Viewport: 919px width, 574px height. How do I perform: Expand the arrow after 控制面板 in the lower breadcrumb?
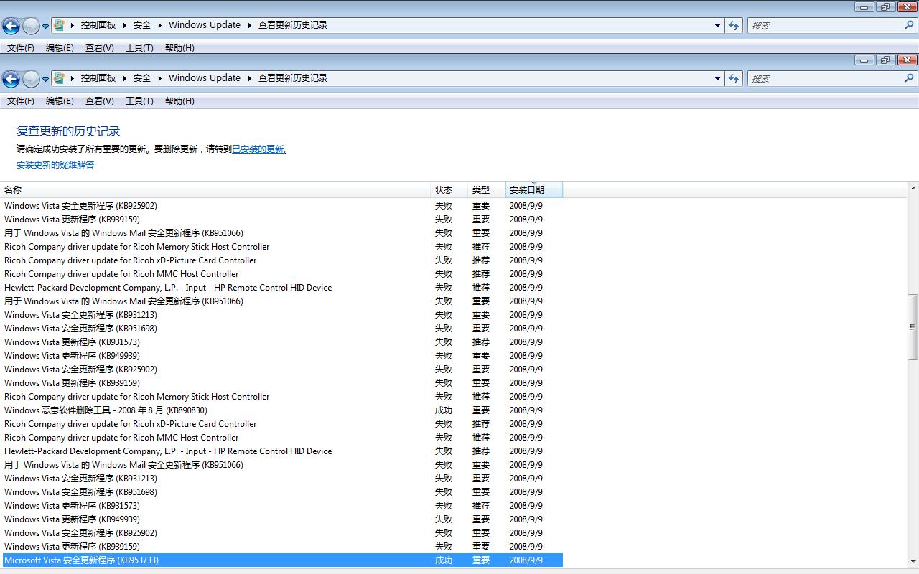[124, 78]
